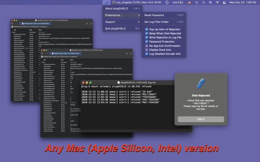Click log line refused:"TOSHIBA8G"

click(x=119, y=97)
